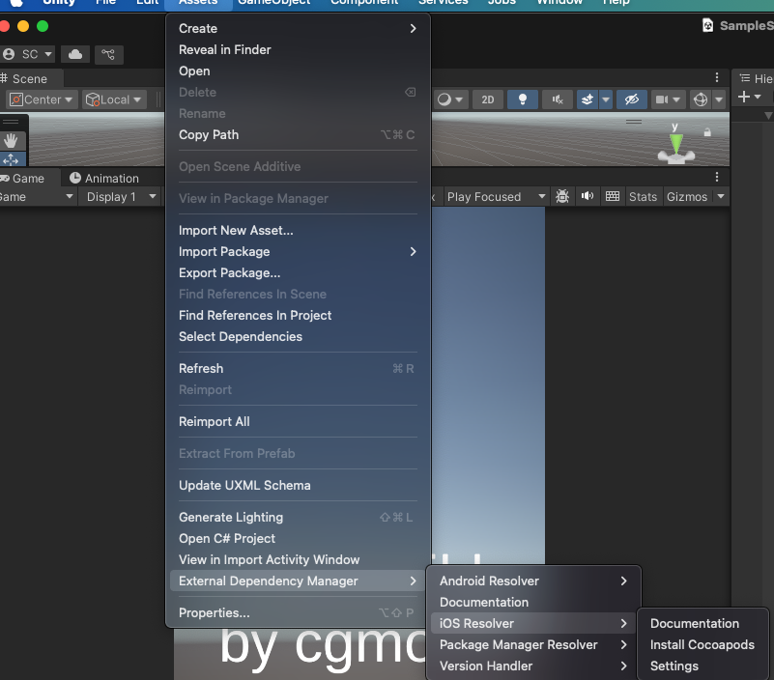Select Update UXML Schema
This screenshot has height=680, width=774.
point(298,486)
